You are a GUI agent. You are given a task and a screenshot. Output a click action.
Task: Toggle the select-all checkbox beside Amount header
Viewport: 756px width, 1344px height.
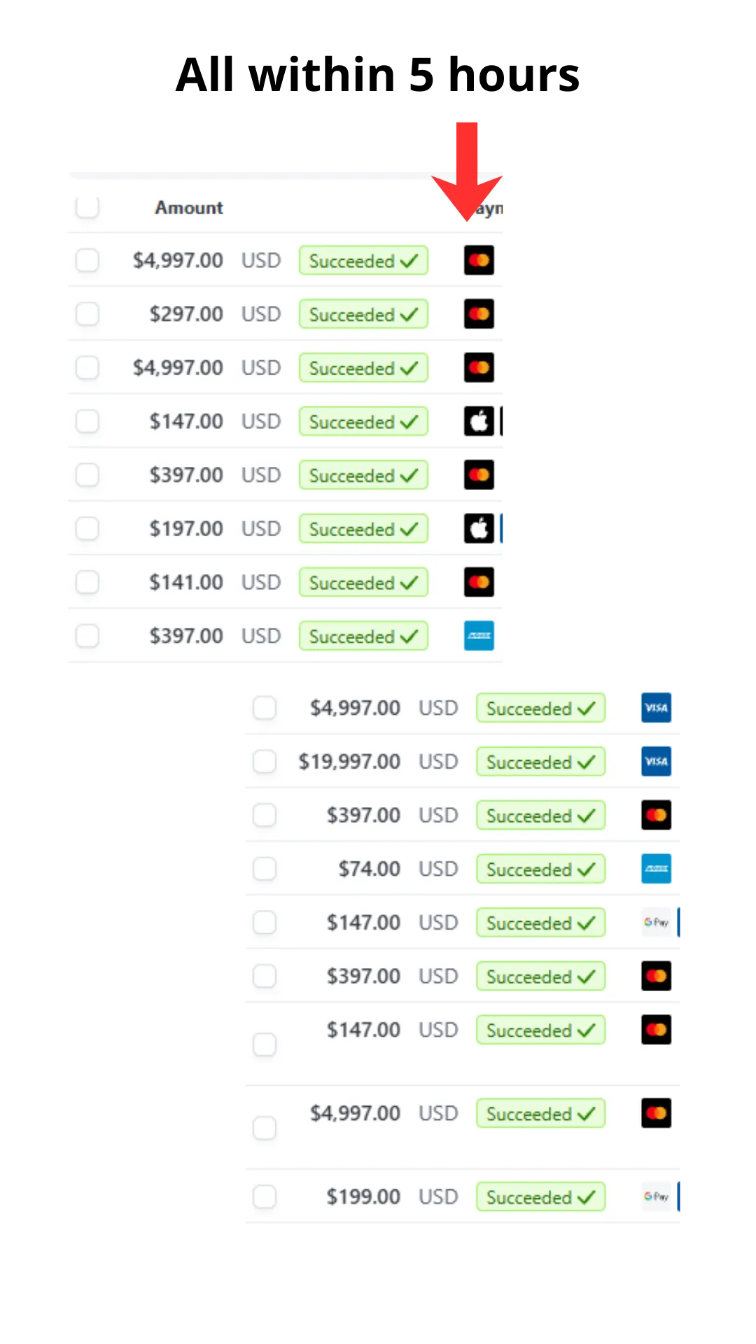[x=87, y=206]
